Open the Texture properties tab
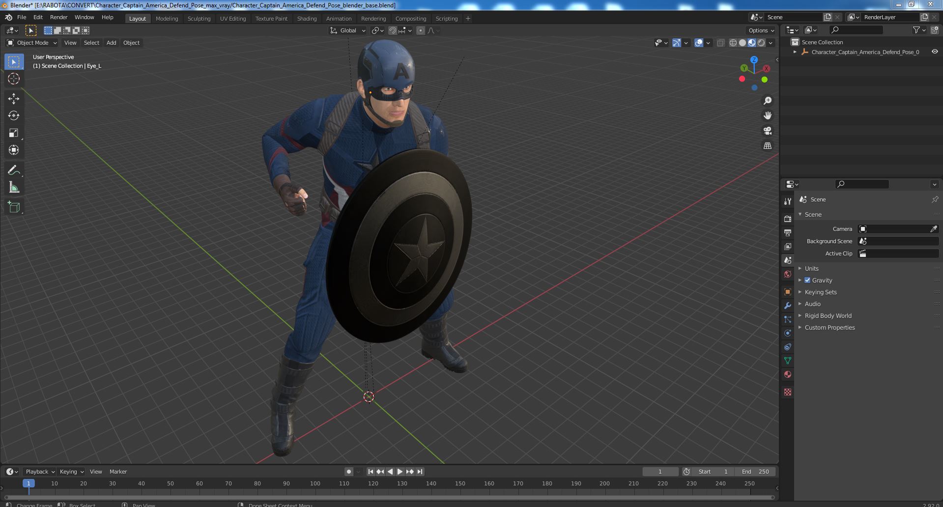Screen dimensions: 943x507 click(788, 392)
